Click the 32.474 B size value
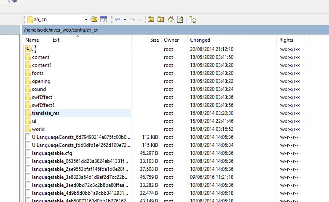The width and height of the screenshot is (329, 202). click(149, 193)
